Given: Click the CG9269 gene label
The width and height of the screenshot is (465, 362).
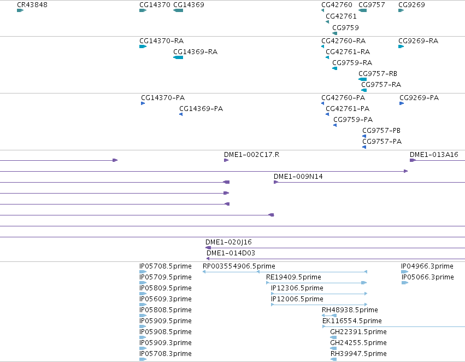Looking at the screenshot, I should [x=411, y=5].
